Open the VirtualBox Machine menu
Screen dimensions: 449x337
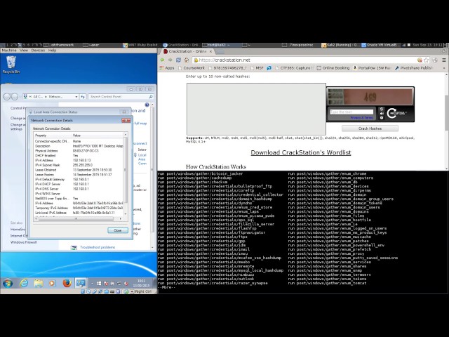click(x=9, y=51)
